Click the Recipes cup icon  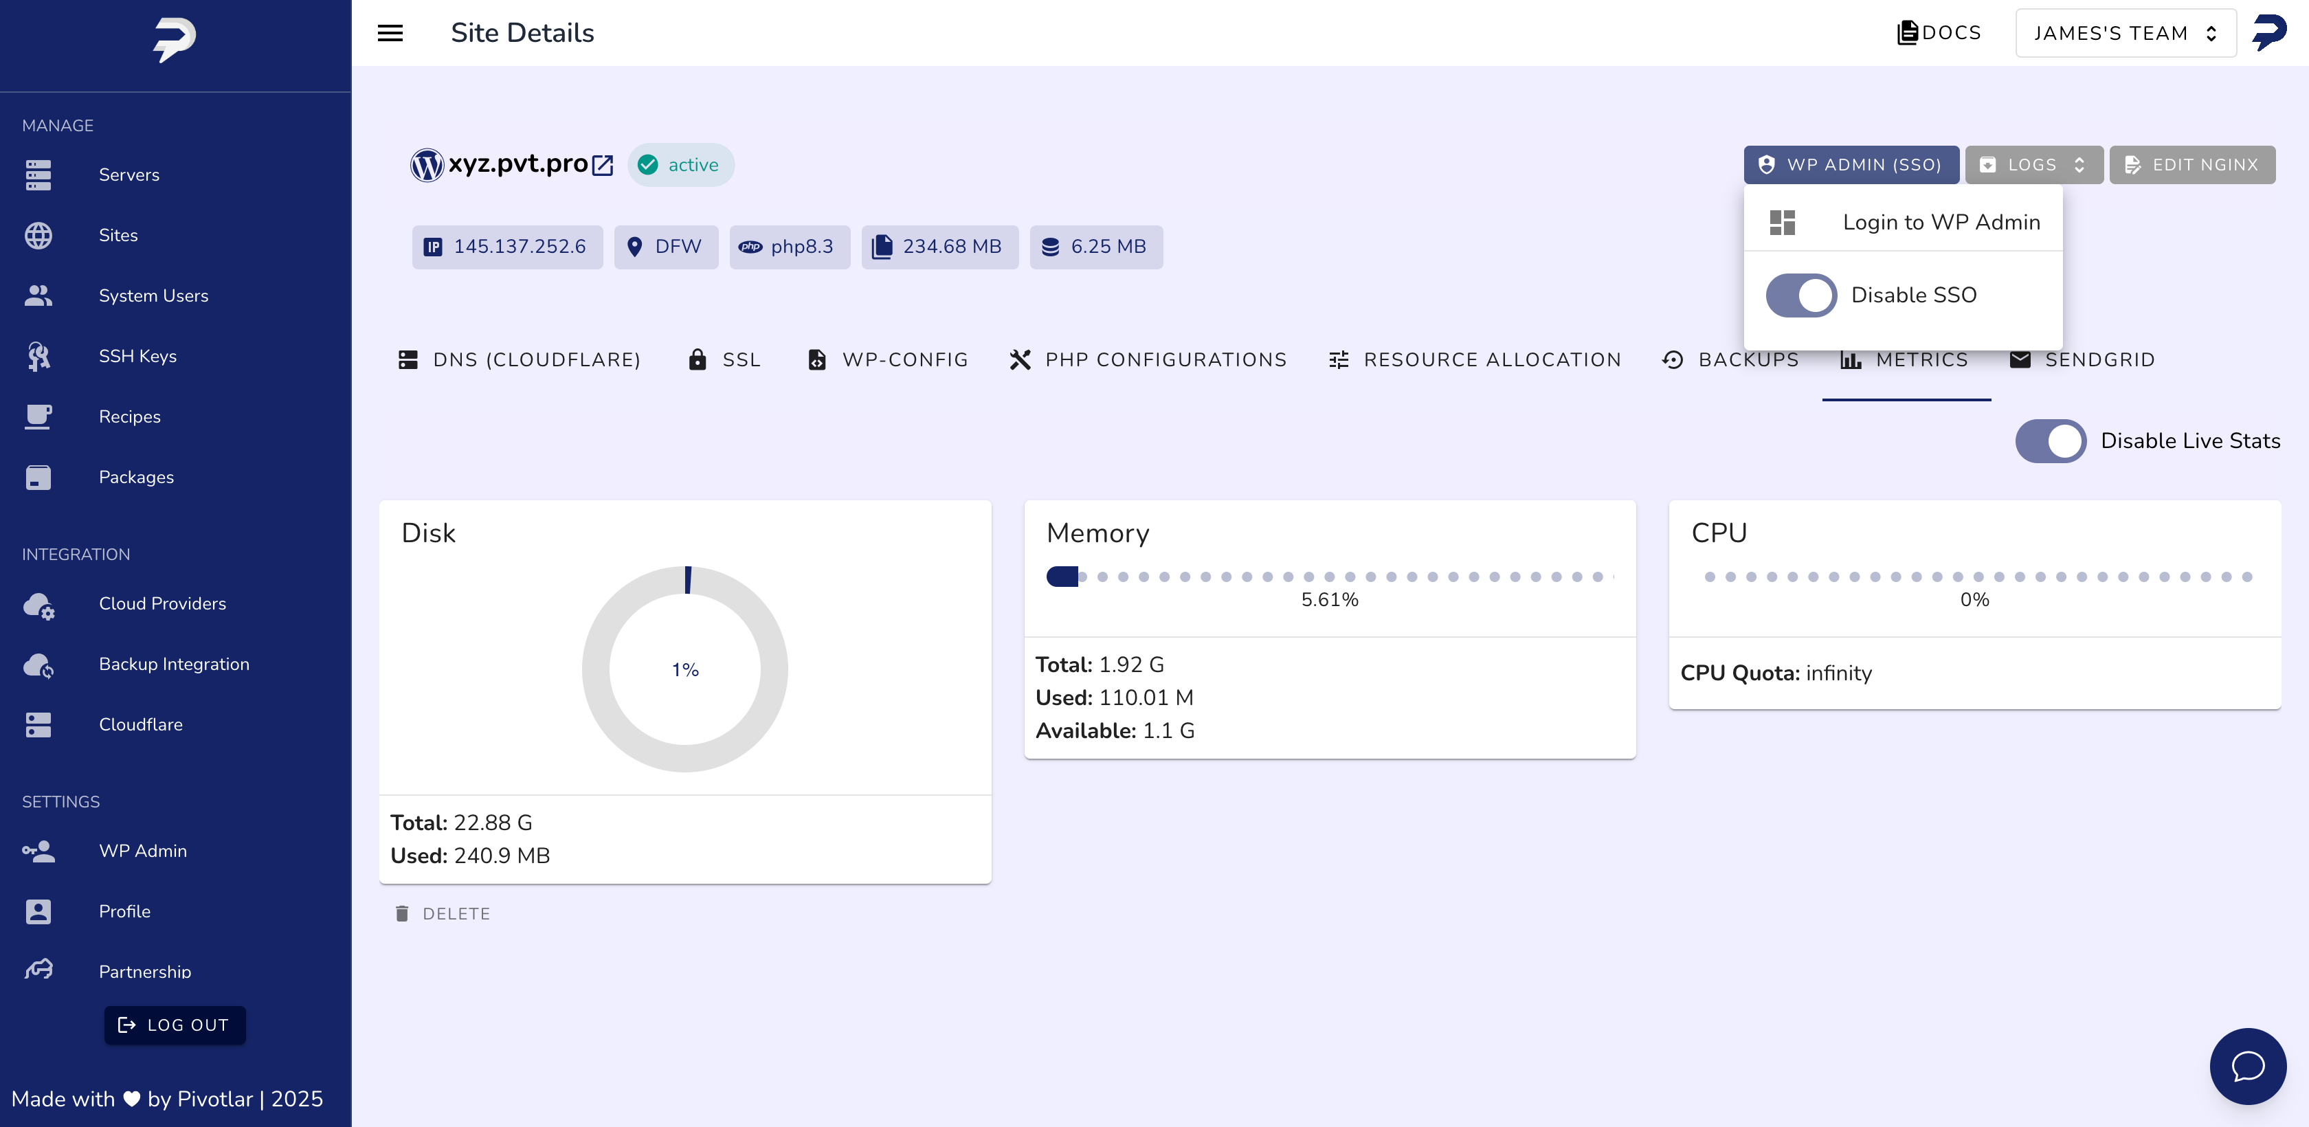pyautogui.click(x=38, y=417)
